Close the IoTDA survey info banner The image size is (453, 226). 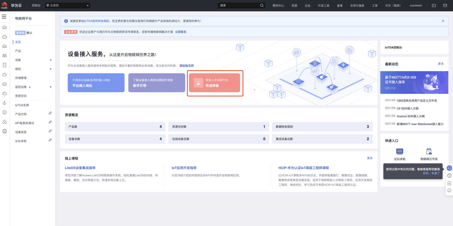pyautogui.click(x=443, y=21)
